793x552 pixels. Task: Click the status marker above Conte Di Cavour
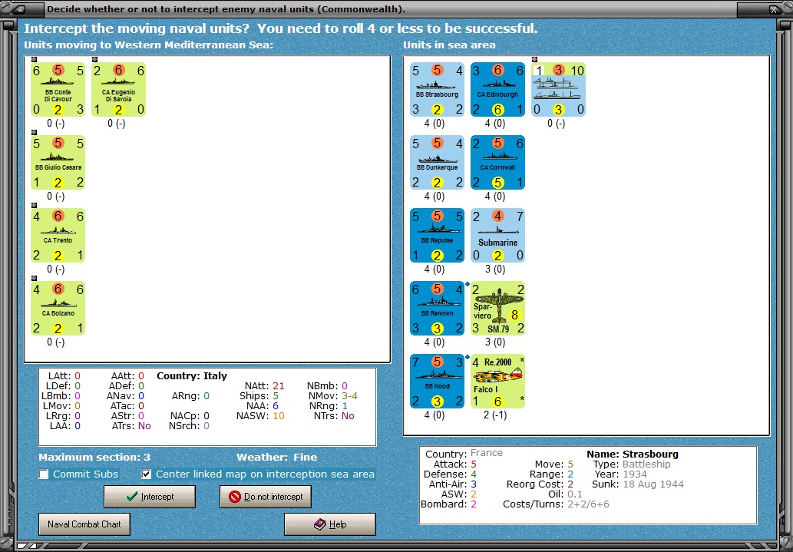pyautogui.click(x=34, y=59)
